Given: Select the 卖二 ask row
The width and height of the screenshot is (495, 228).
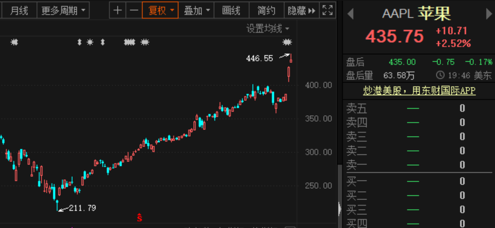Looking at the screenshot, I should pos(419,151).
